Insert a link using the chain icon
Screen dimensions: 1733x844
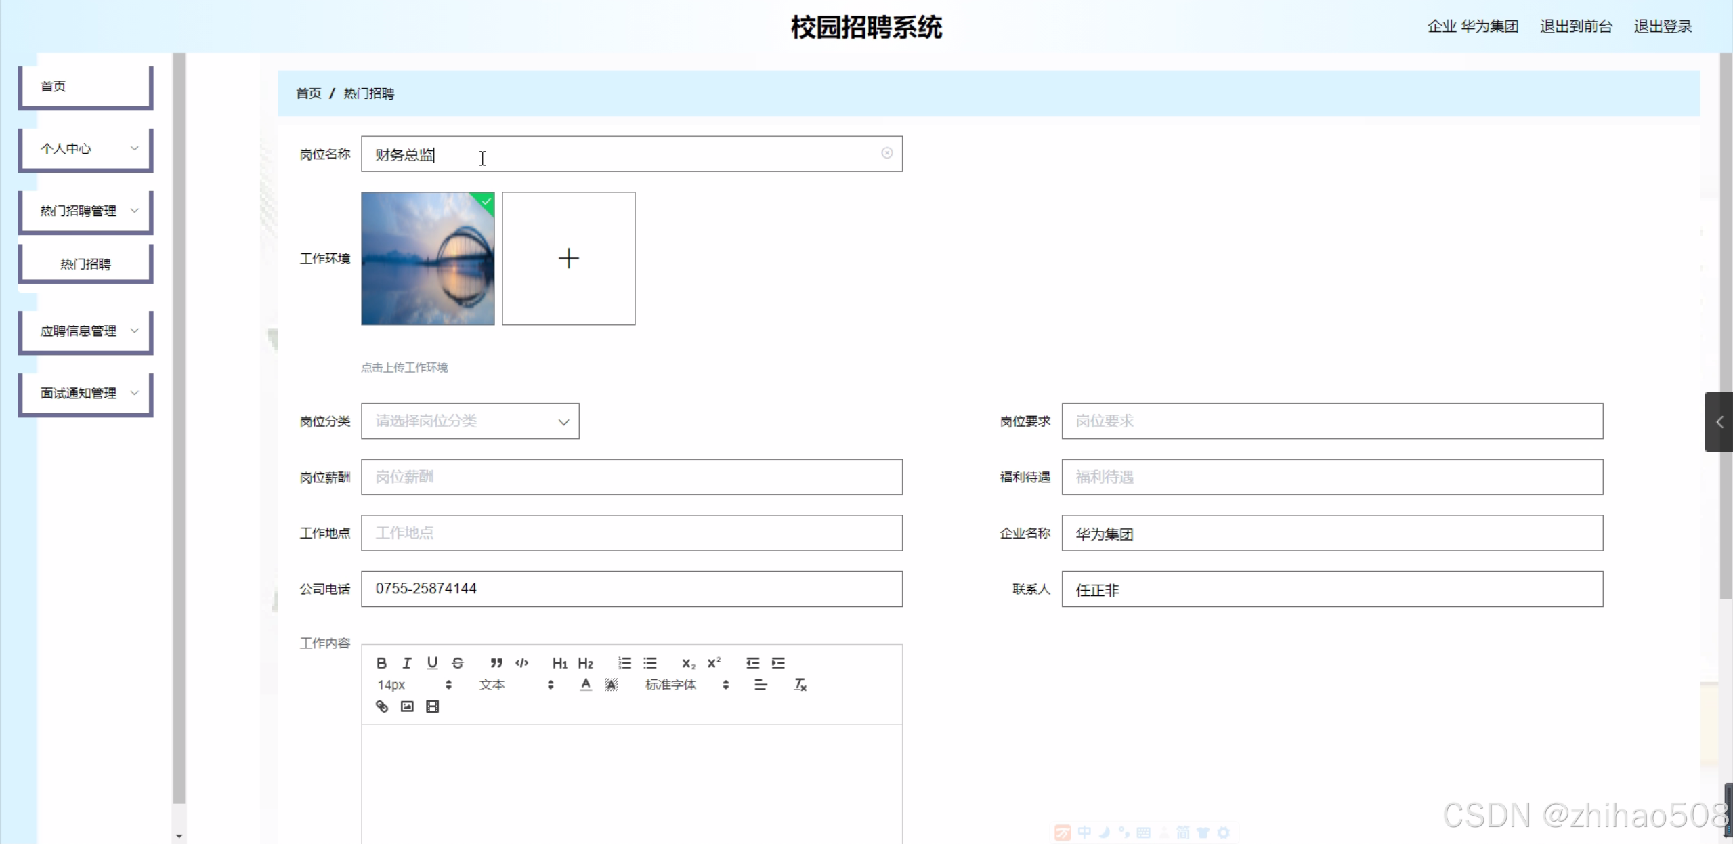pyautogui.click(x=382, y=706)
